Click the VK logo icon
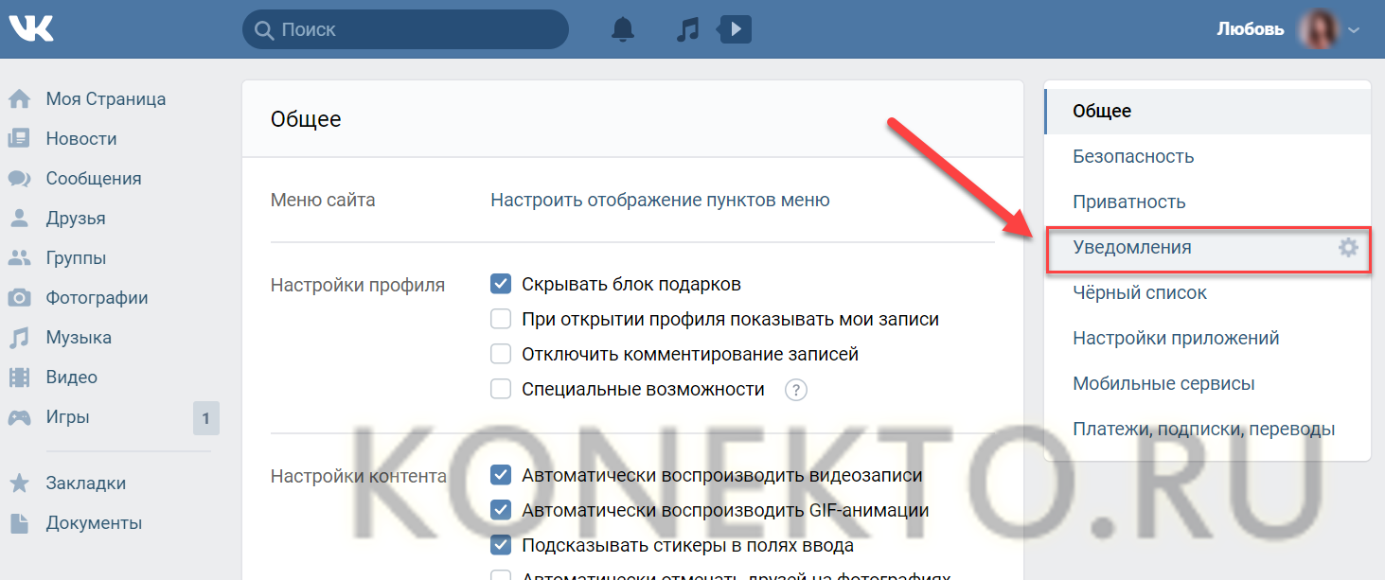The width and height of the screenshot is (1385, 580). tap(30, 29)
